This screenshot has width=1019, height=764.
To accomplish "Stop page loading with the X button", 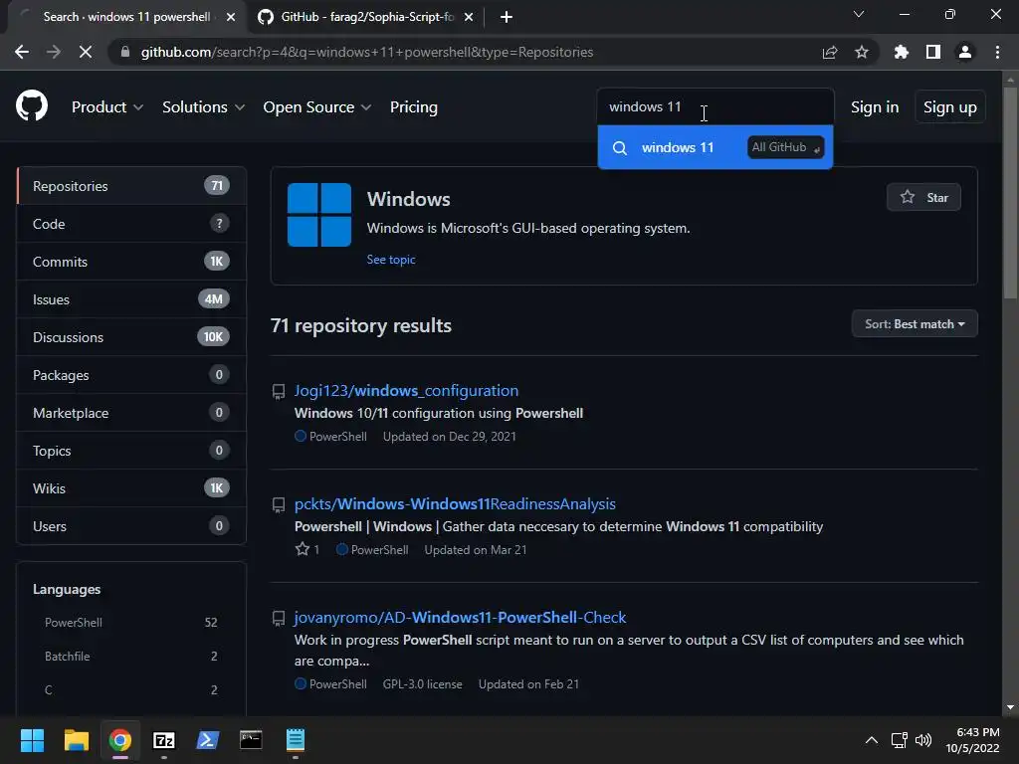I will pyautogui.click(x=86, y=52).
